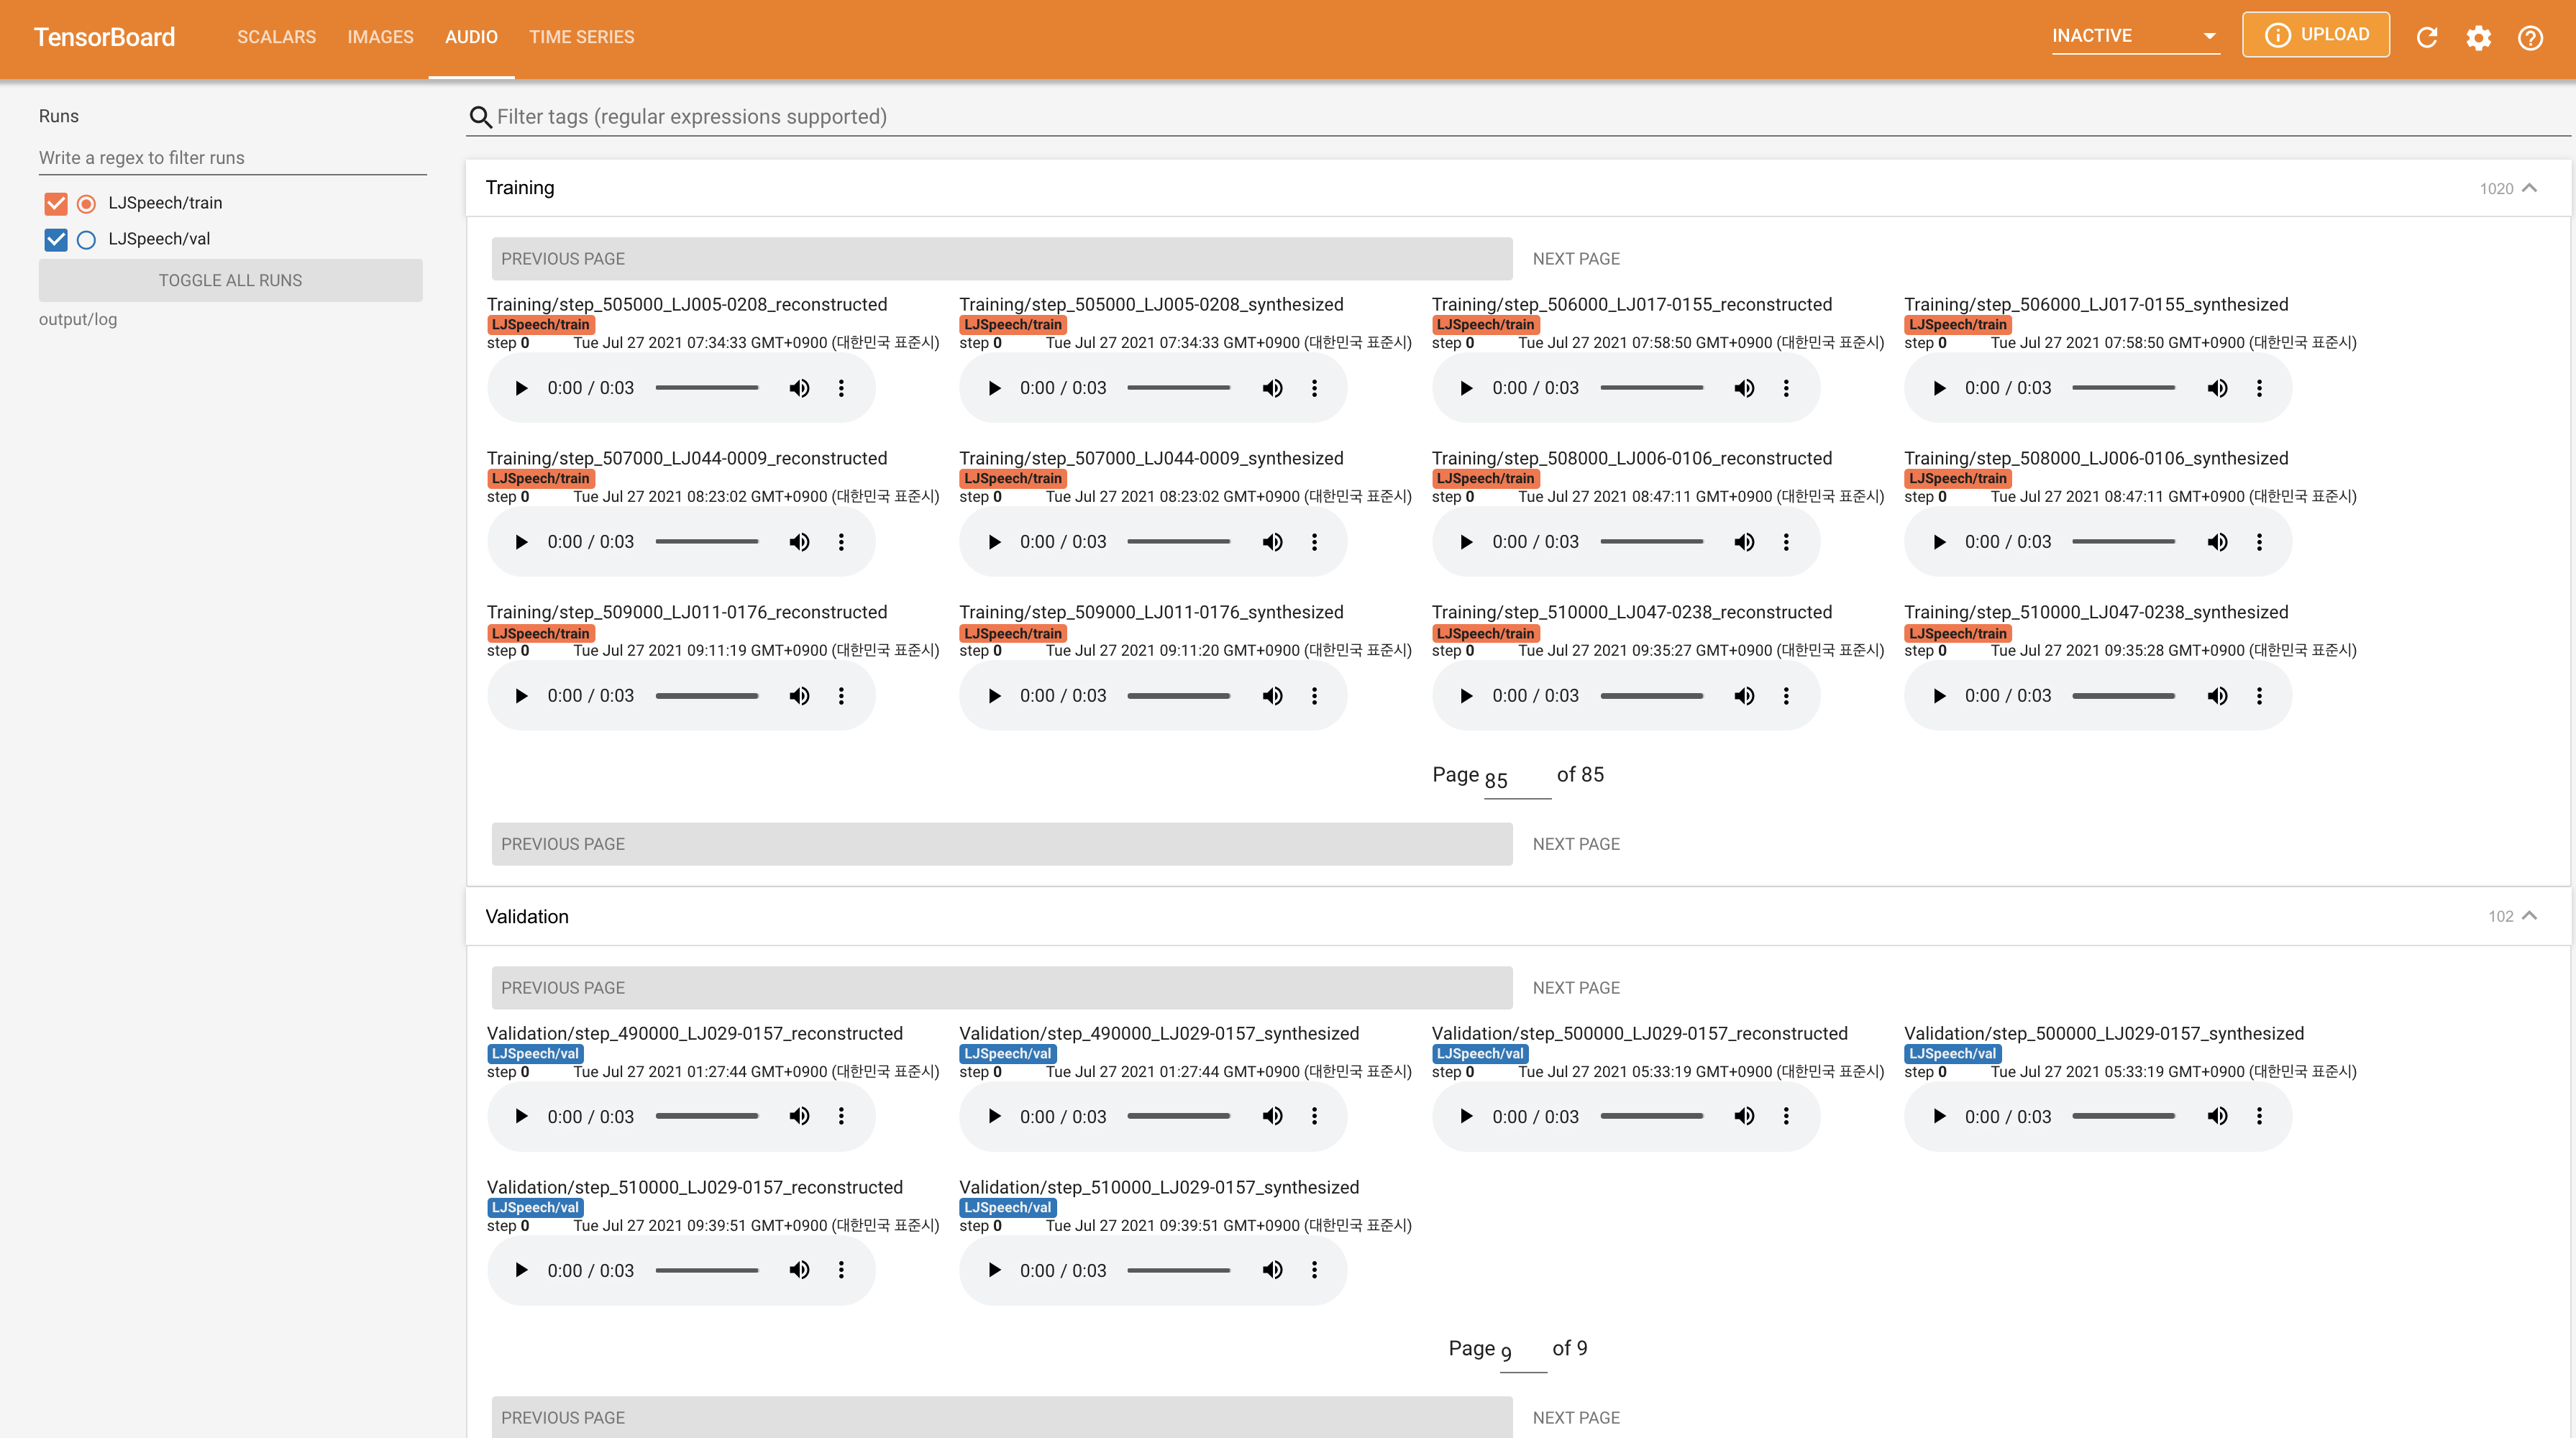
Task: Open the help question mark icon
Action: tap(2530, 38)
